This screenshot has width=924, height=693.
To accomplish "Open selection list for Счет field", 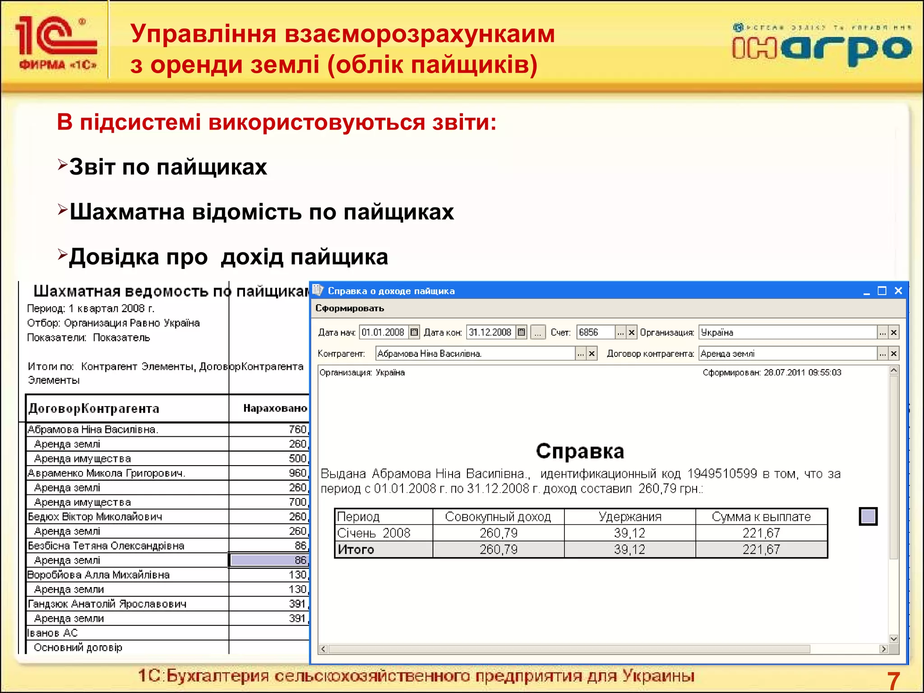I will 620,333.
